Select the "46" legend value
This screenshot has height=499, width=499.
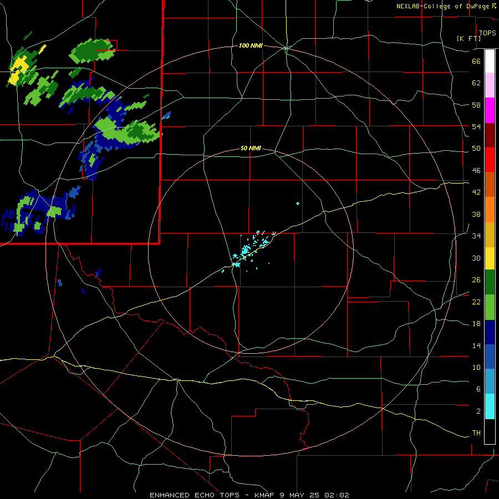476,171
